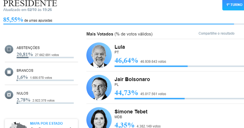Viewport: 244px width, 128px height.
Task: Click the Abstenções percentage bar
Action: 45,58
